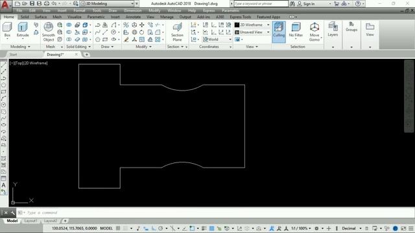This screenshot has height=233, width=415.
Task: Select the Erase tool in Modify panel
Action: (x=126, y=39)
